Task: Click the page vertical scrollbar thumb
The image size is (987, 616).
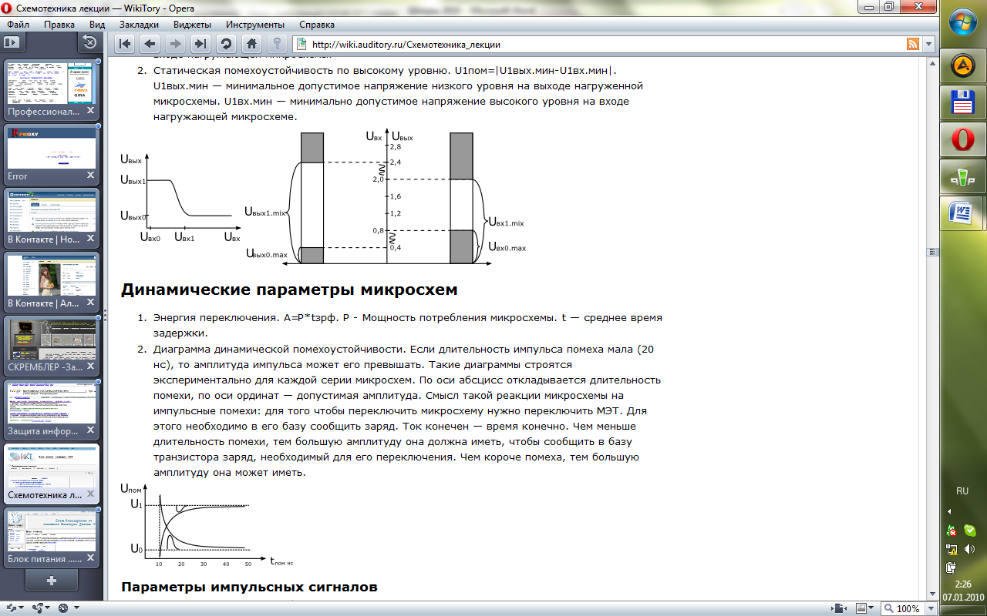Action: 931,252
